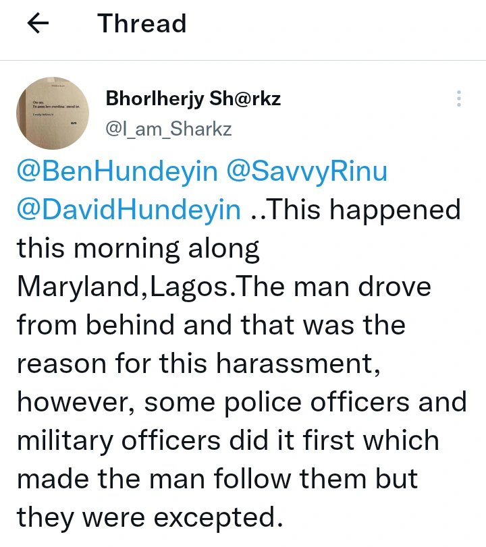Open the @BenHundeyin mention
This screenshot has width=486, height=547.
pyautogui.click(x=117, y=171)
